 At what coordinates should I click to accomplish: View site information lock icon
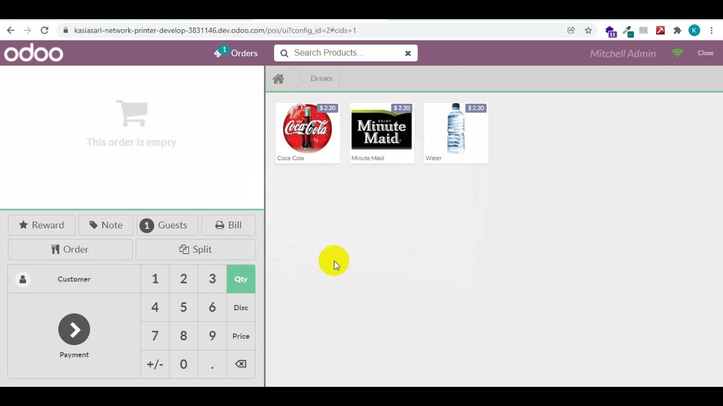pos(66,30)
